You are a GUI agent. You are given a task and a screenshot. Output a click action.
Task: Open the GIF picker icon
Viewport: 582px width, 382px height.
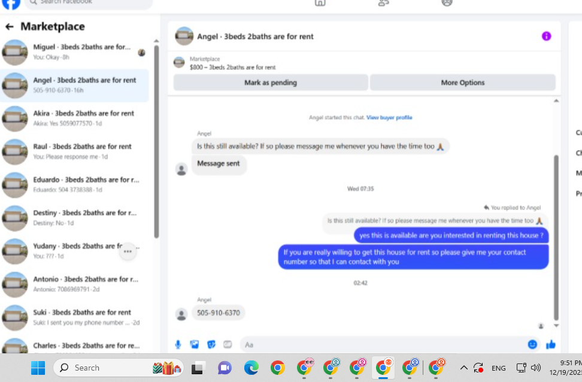[x=228, y=344]
